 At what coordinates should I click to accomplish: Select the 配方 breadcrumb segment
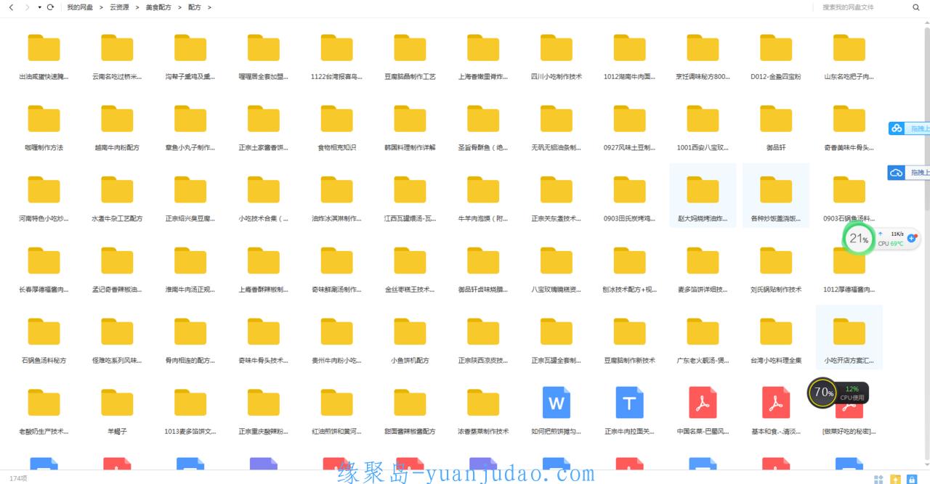tap(194, 7)
